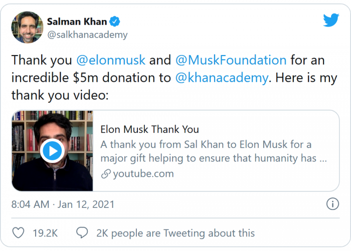Image resolution: width=351 pixels, height=251 pixels.
Task: Like the tweet with heart icon
Action: (x=18, y=233)
